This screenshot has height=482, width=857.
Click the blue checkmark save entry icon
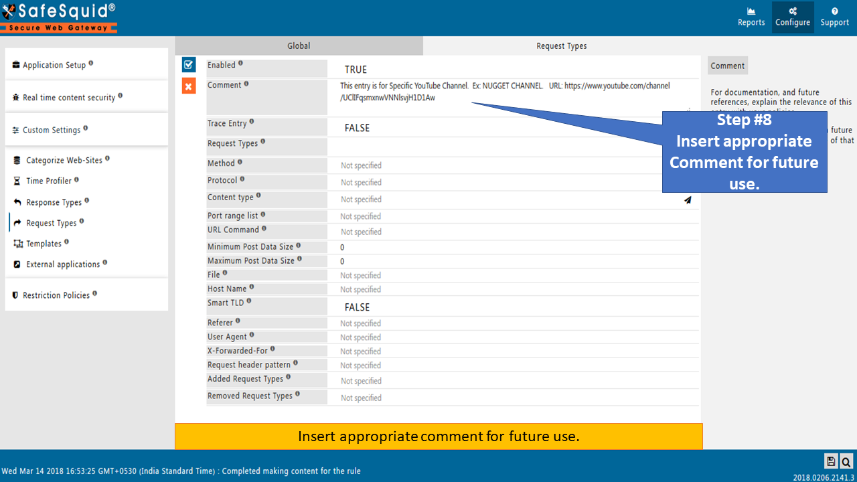tap(189, 65)
